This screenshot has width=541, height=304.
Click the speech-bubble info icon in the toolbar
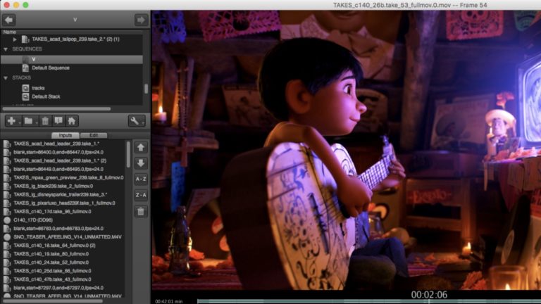[x=58, y=121]
